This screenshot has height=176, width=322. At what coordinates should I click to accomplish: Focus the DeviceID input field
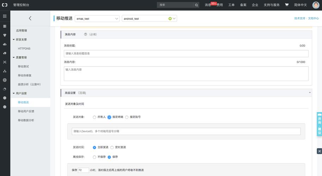tap(186, 131)
